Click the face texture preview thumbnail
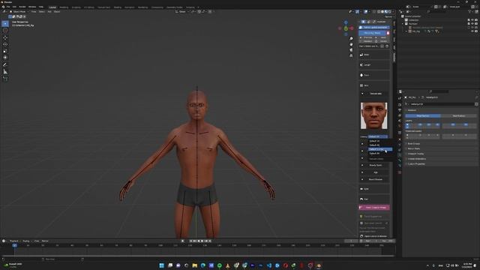Viewport: 480px width, 270px height. click(373, 115)
